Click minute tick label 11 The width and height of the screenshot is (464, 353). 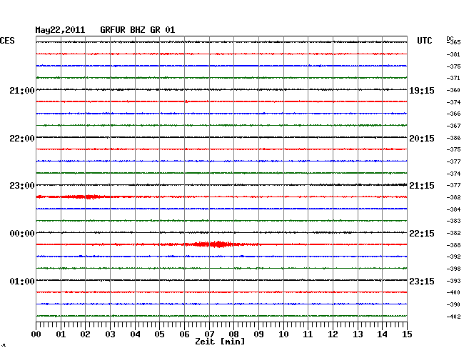pos(308,334)
